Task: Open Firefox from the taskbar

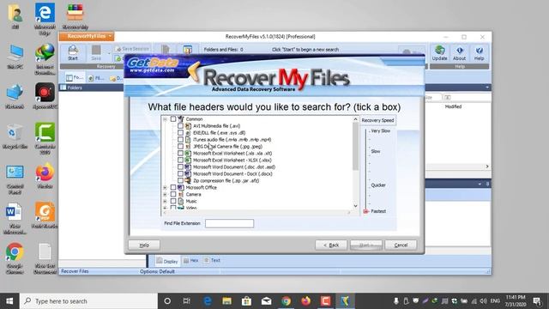Action: coord(305,301)
